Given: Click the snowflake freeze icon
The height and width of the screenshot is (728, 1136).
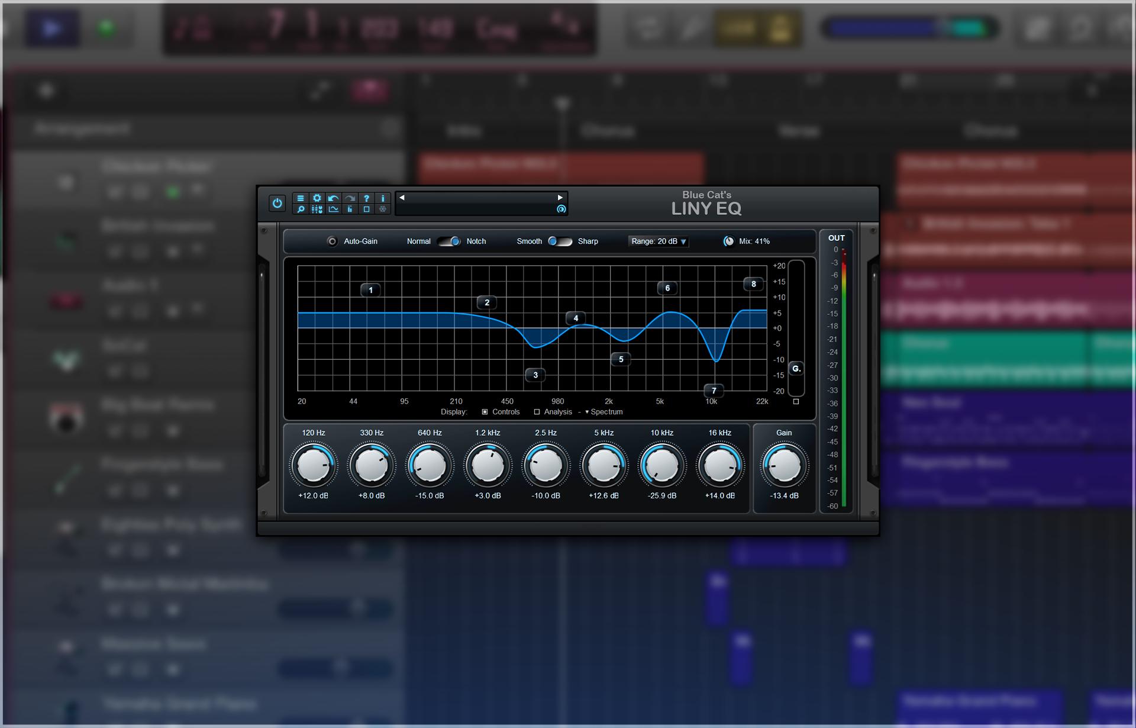Looking at the screenshot, I should tap(383, 209).
